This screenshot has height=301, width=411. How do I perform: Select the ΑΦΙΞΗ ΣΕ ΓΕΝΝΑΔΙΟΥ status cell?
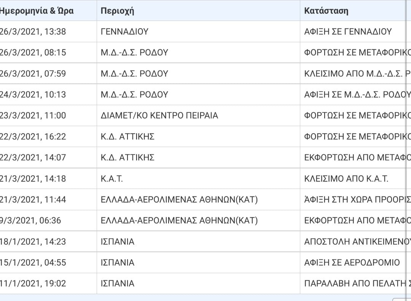coord(348,32)
